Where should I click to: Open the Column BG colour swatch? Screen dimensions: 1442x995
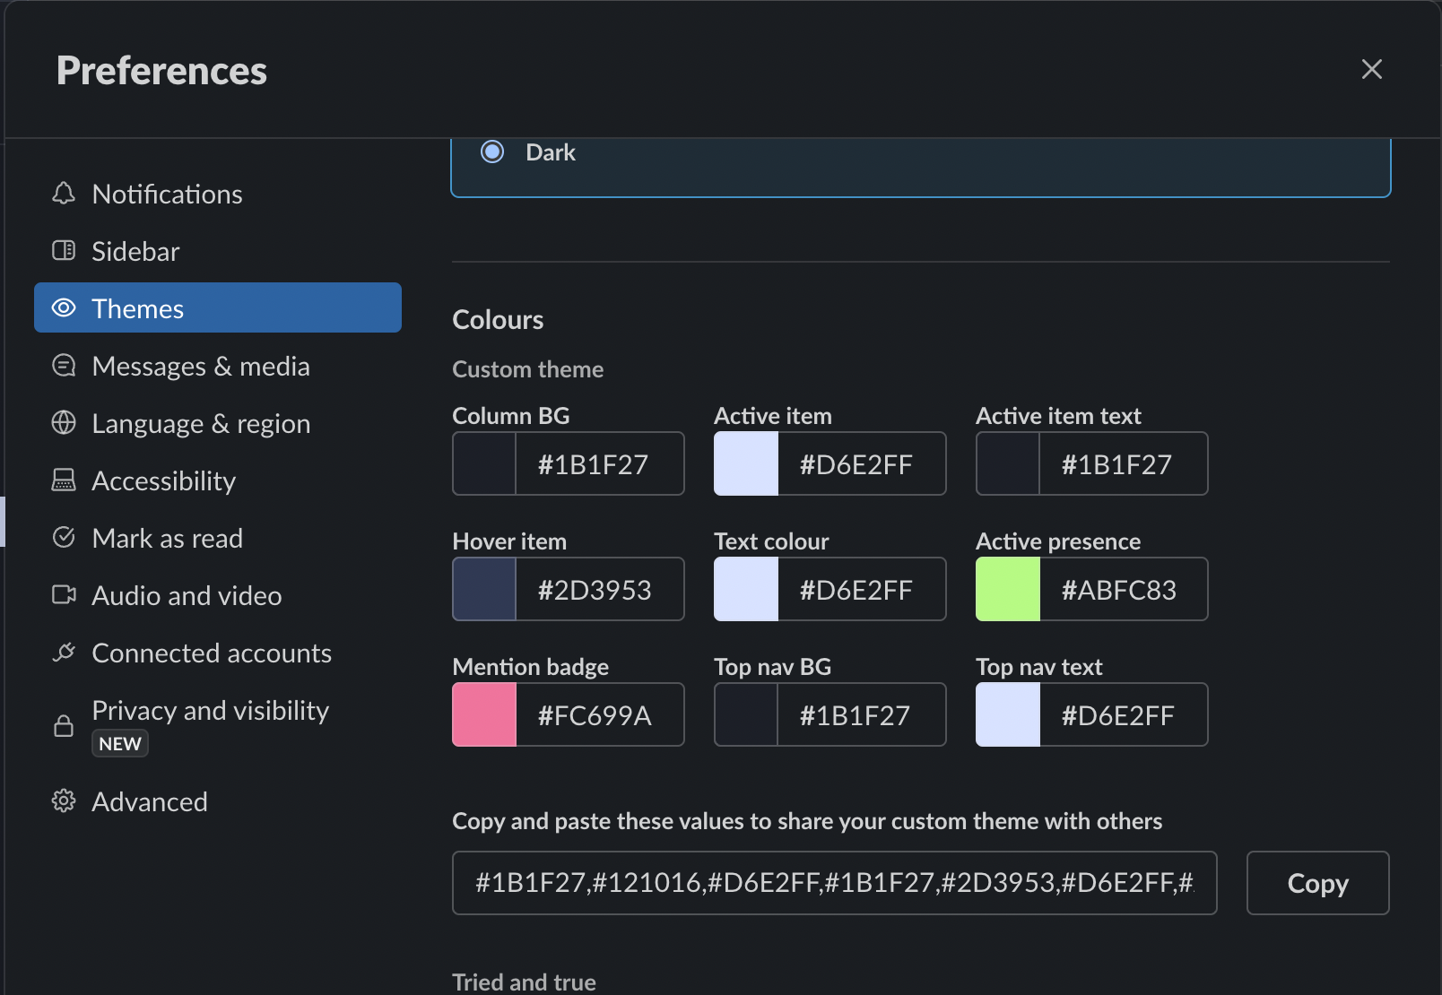[484, 463]
